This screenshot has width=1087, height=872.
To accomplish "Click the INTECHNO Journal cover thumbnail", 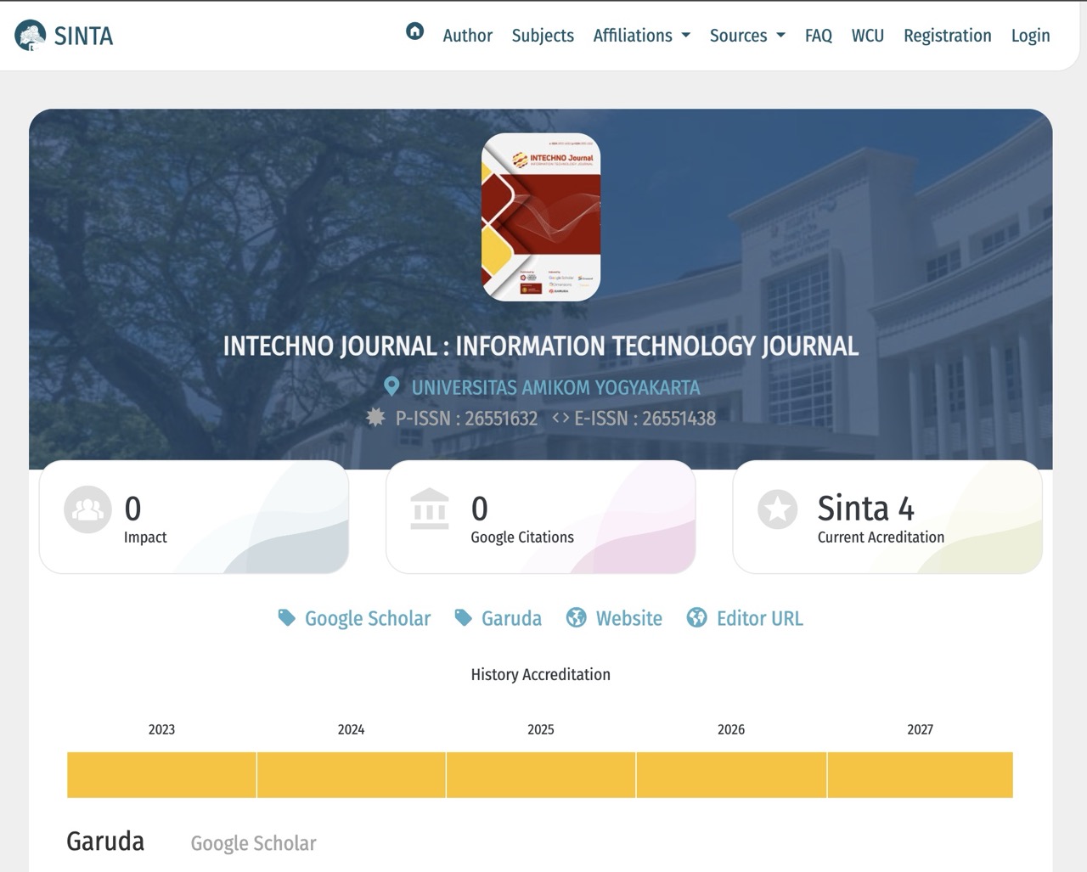I will click(541, 217).
